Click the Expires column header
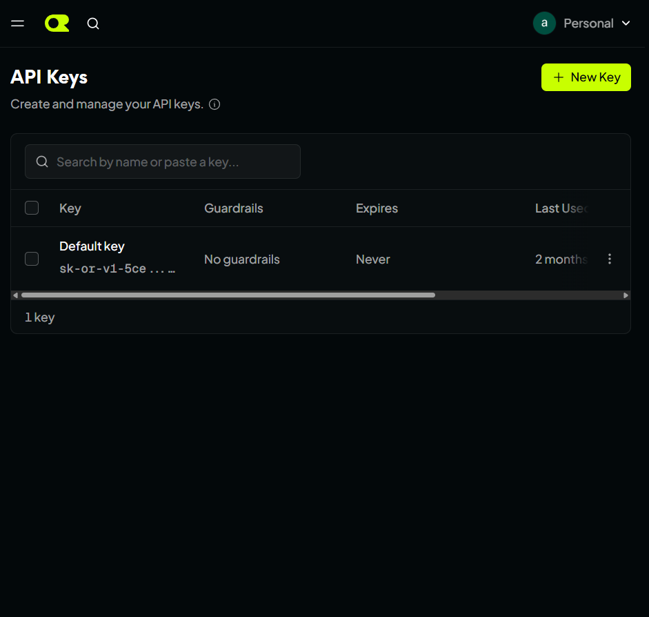 (x=377, y=208)
